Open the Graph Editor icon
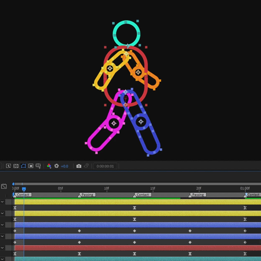This screenshot has width=261, height=261. coord(4,186)
